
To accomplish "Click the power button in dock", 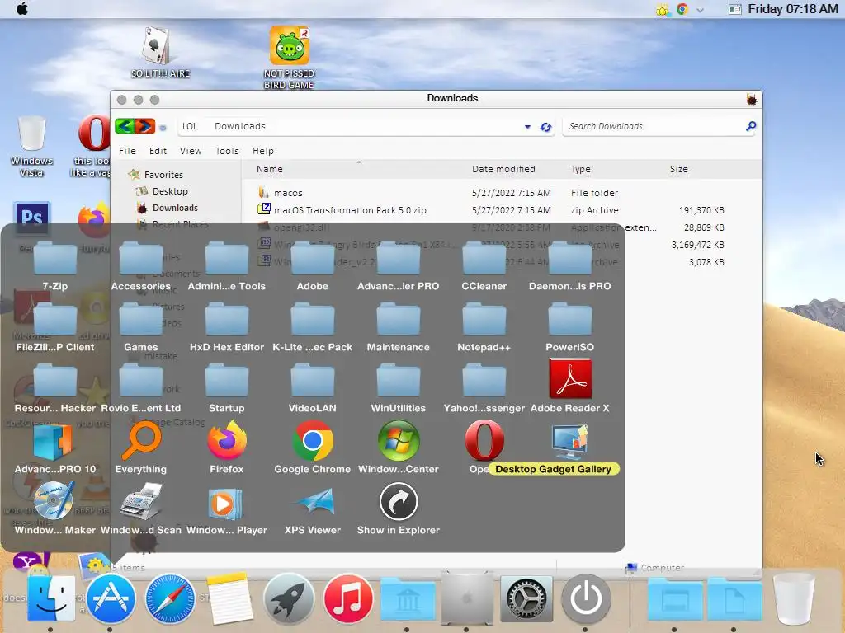I will point(586,598).
